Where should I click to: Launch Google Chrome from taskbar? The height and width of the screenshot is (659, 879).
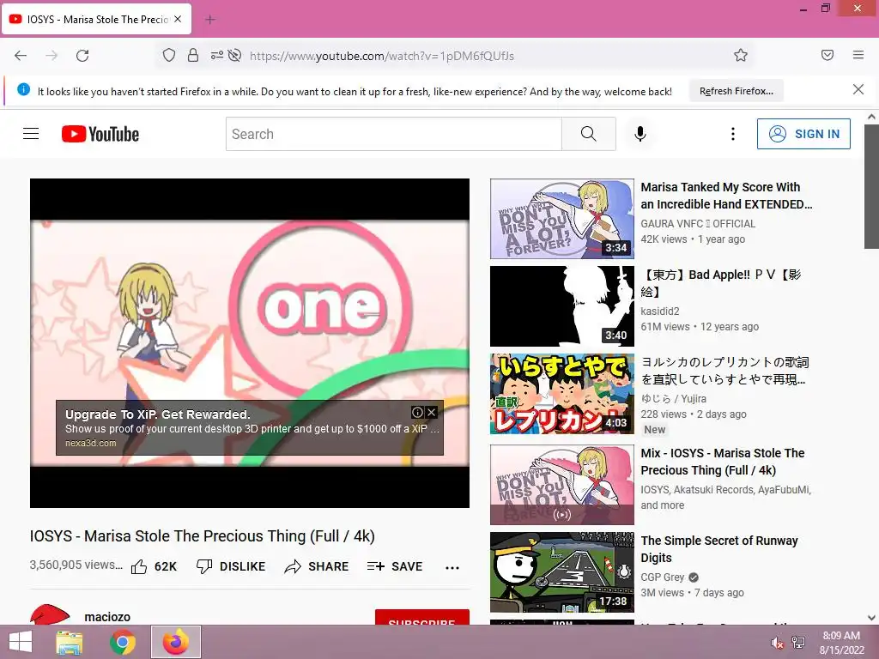123,642
